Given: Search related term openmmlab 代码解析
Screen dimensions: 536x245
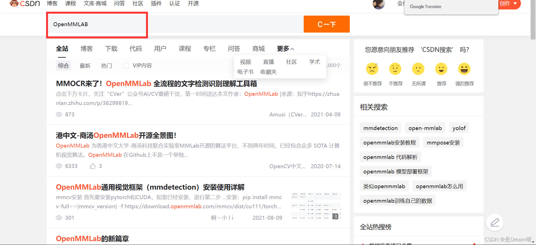Looking at the screenshot, I should 390,157.
